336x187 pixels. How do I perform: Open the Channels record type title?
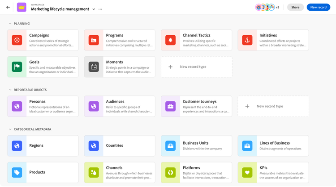pos(114,168)
